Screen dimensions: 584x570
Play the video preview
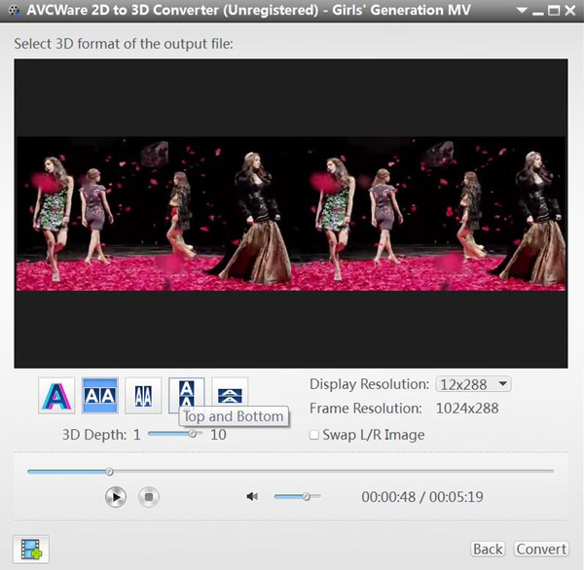(116, 497)
